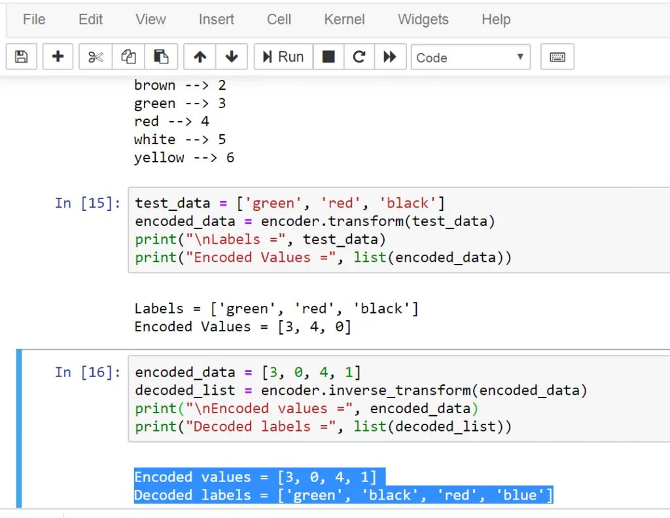This screenshot has height=518, width=670.
Task: Copy selected cells icon
Action: point(128,56)
